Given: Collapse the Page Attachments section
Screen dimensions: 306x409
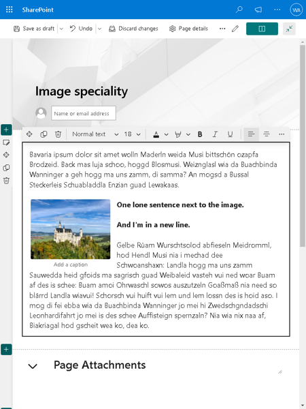Looking at the screenshot, I should tap(33, 366).
